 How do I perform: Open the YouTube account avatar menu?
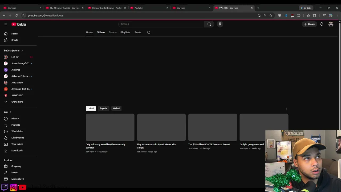tap(331, 24)
